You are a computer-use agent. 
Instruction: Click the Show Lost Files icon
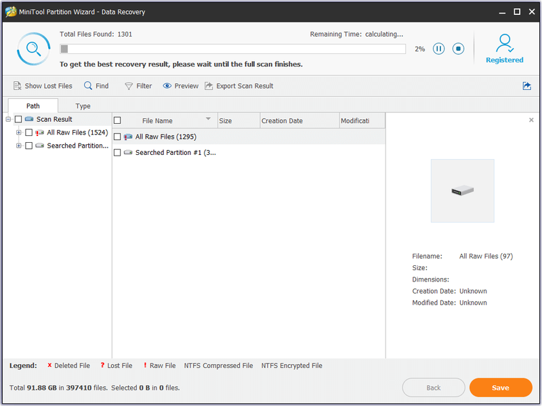point(18,86)
